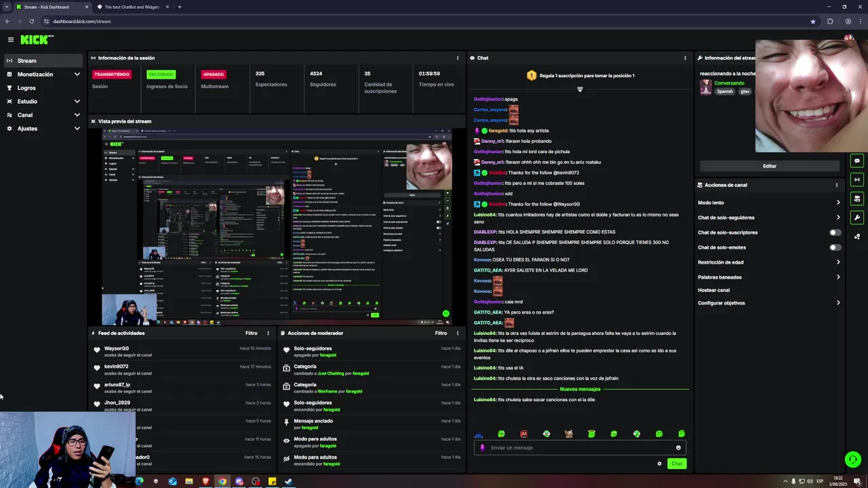868x488 pixels.
Task: Open the browser extensions puzzle icon
Action: 830,21
